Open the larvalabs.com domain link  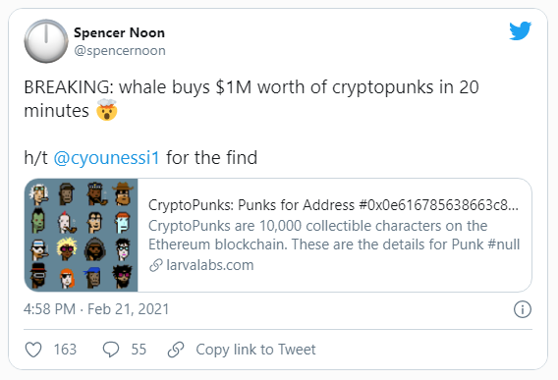(210, 265)
